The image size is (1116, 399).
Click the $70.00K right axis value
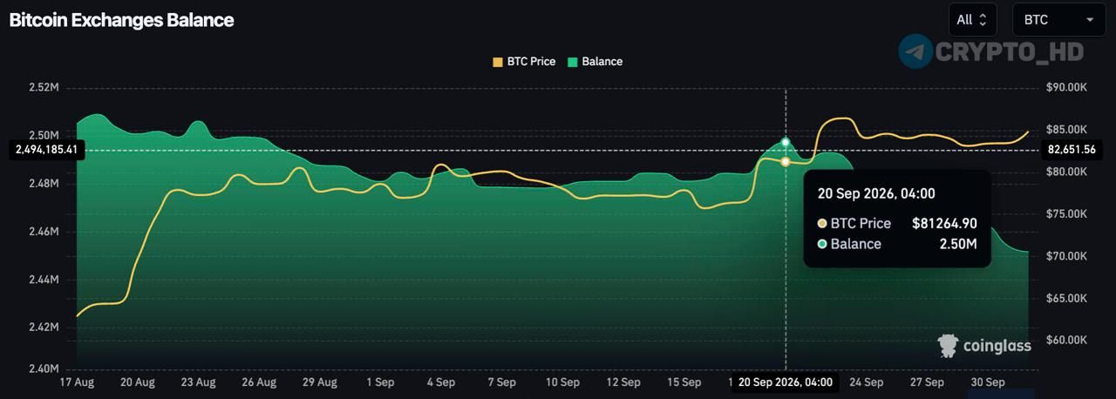[1067, 257]
